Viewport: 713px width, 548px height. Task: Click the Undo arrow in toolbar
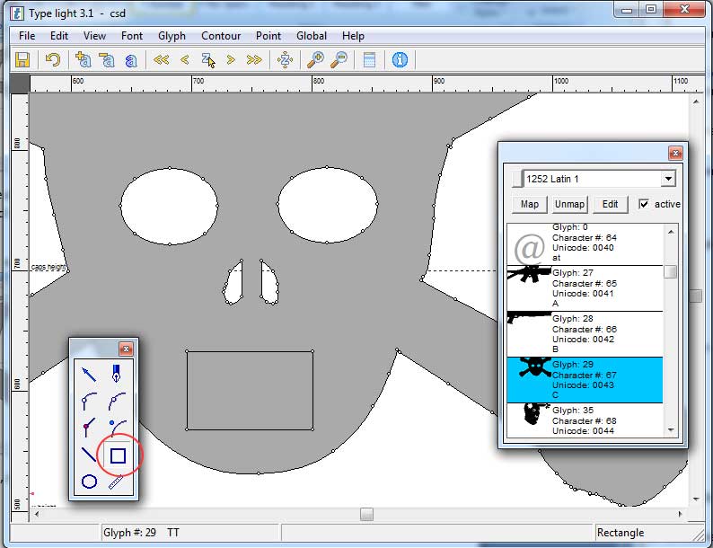[x=53, y=60]
